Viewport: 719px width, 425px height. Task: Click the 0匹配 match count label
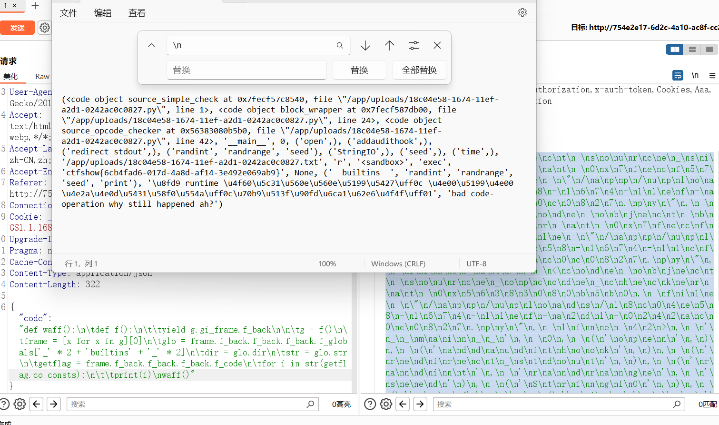[x=708, y=404]
